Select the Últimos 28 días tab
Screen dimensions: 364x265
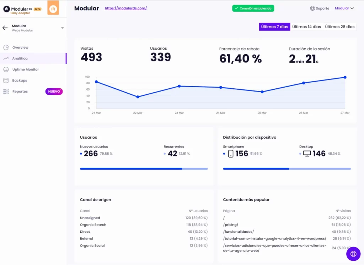coord(339,27)
